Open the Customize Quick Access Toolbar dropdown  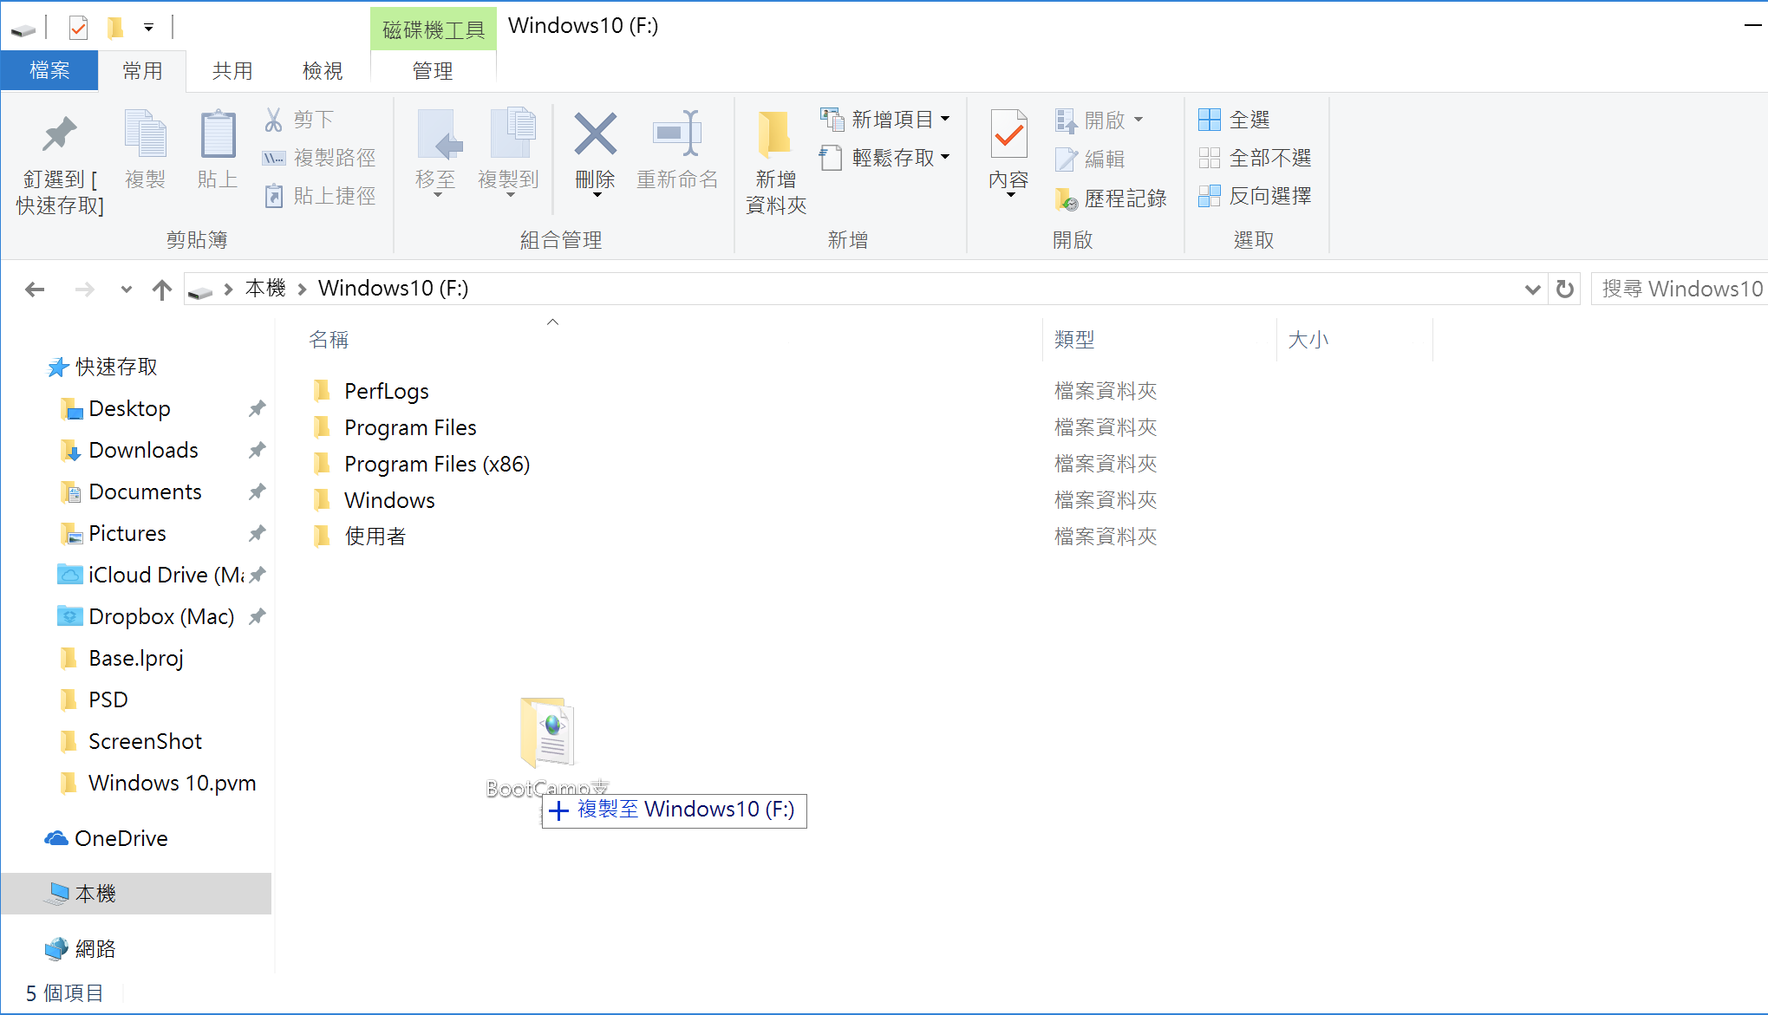click(149, 28)
